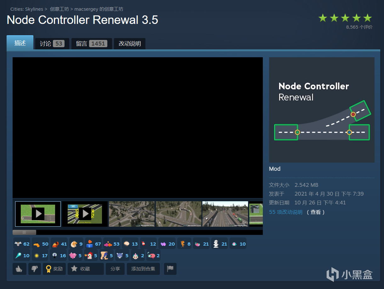Screen dimensions: 384x289
Task: Click the thumbs-down rate button
Action: point(35,269)
